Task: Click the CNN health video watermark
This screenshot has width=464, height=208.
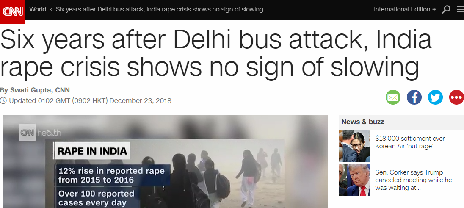Action: pos(40,133)
